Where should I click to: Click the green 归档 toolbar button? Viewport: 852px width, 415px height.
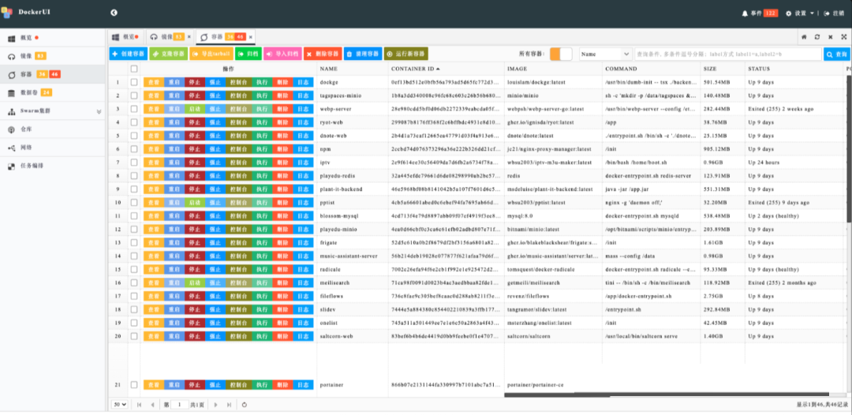tap(248, 54)
